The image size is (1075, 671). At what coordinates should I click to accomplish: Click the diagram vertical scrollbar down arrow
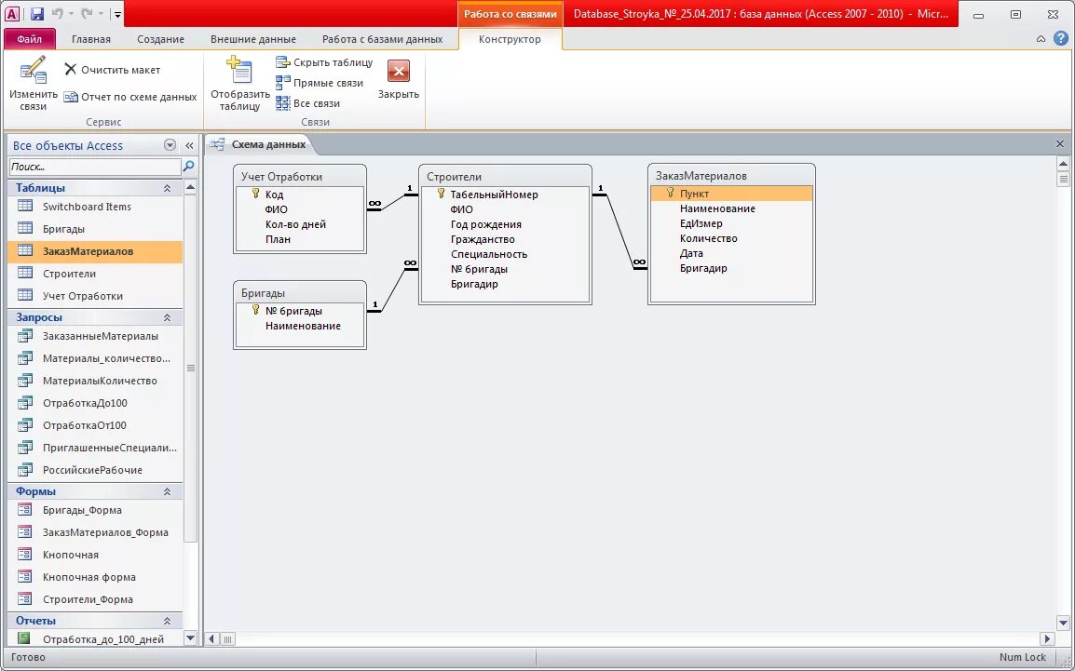tap(1063, 623)
